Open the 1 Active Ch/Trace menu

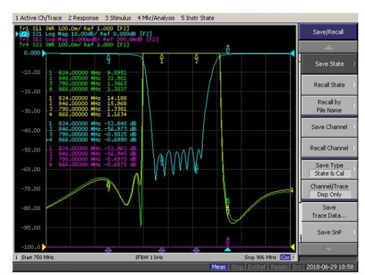[38, 18]
